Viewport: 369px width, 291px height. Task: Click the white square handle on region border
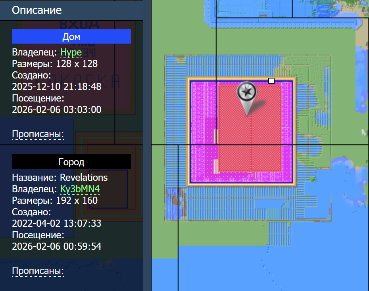tap(271, 81)
